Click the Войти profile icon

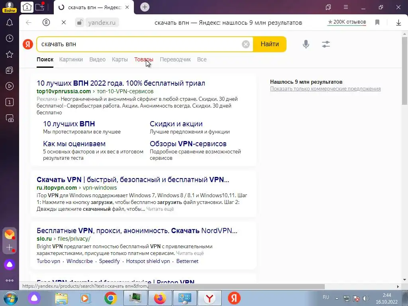(x=10, y=7)
